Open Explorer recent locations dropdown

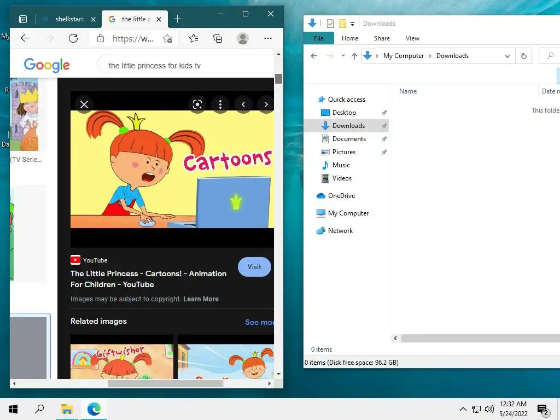(x=343, y=56)
